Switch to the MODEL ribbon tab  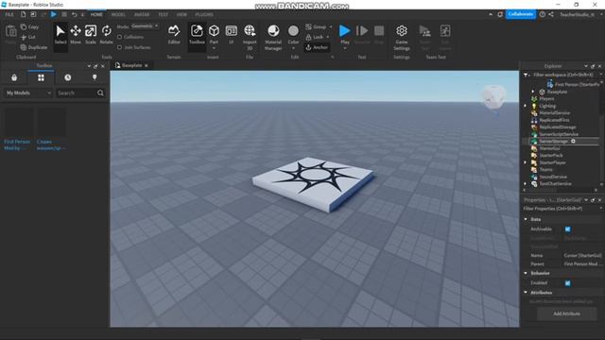(118, 15)
